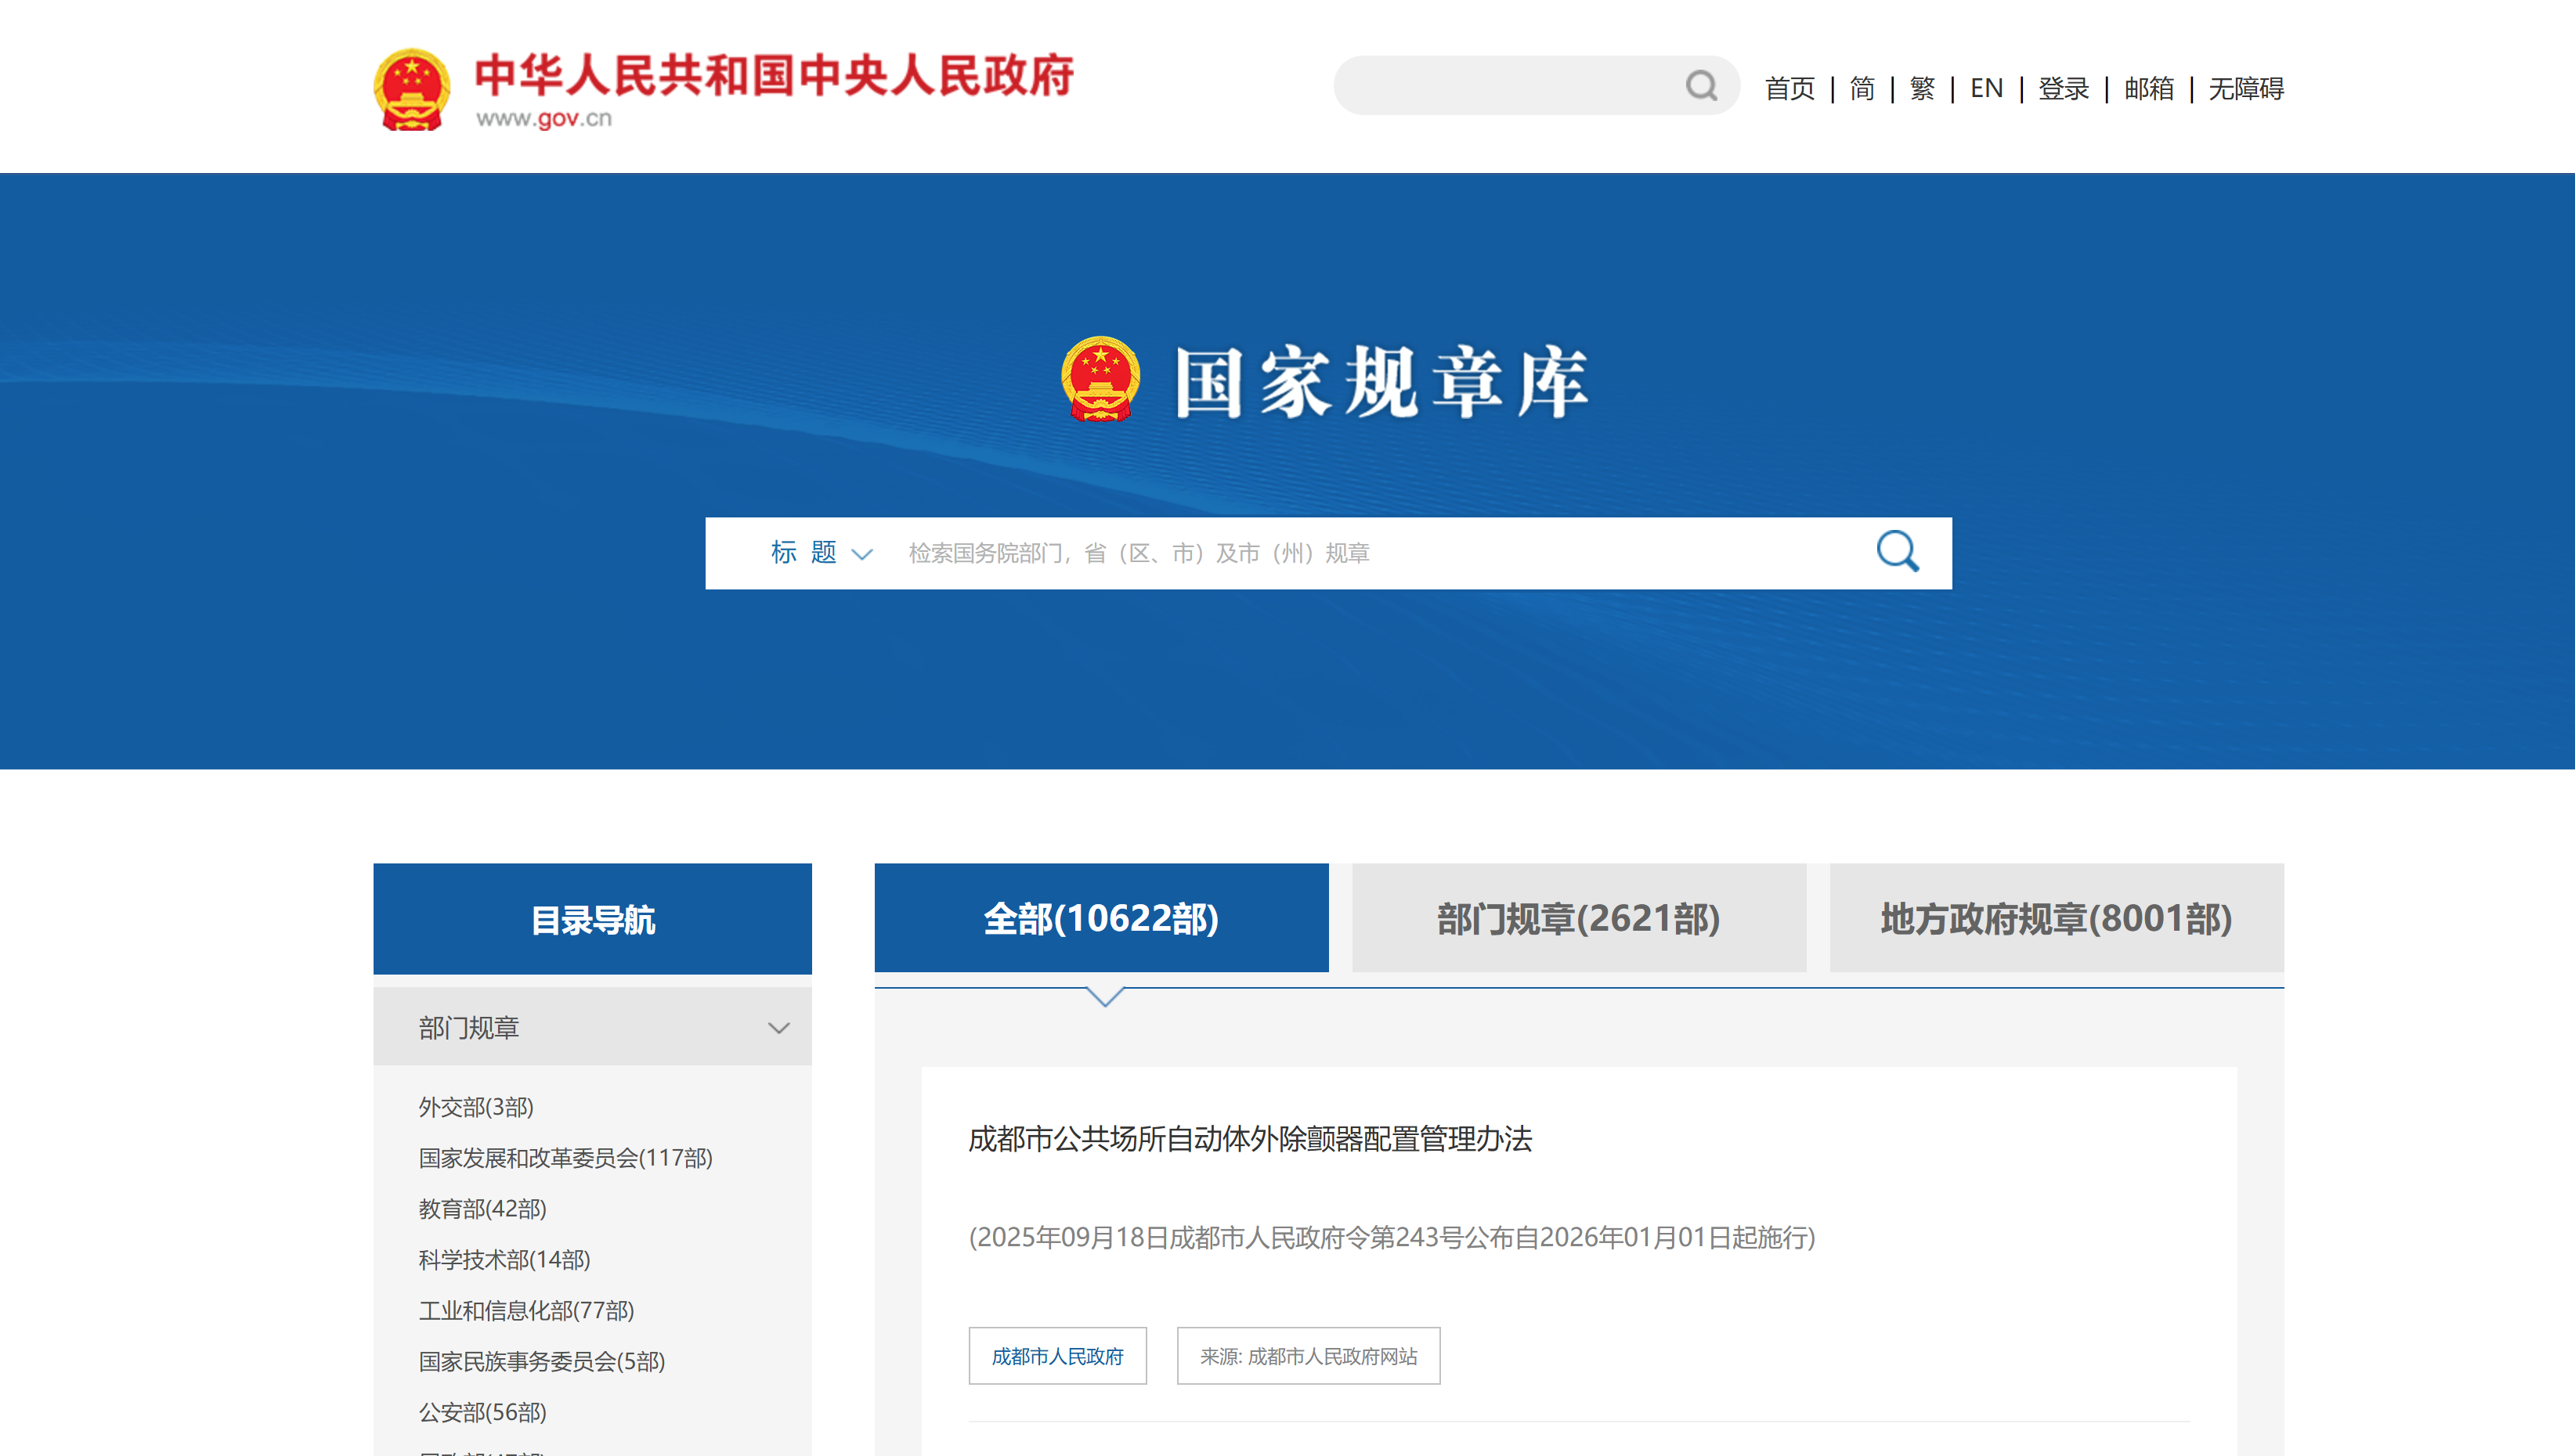Click the emblem beside 国家规章库 title

pos(1100,379)
